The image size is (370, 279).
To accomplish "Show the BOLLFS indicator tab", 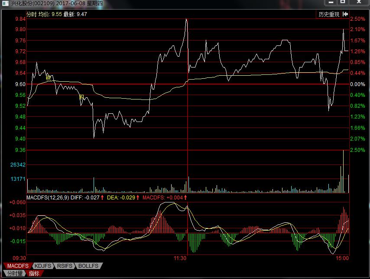I will click(88, 266).
